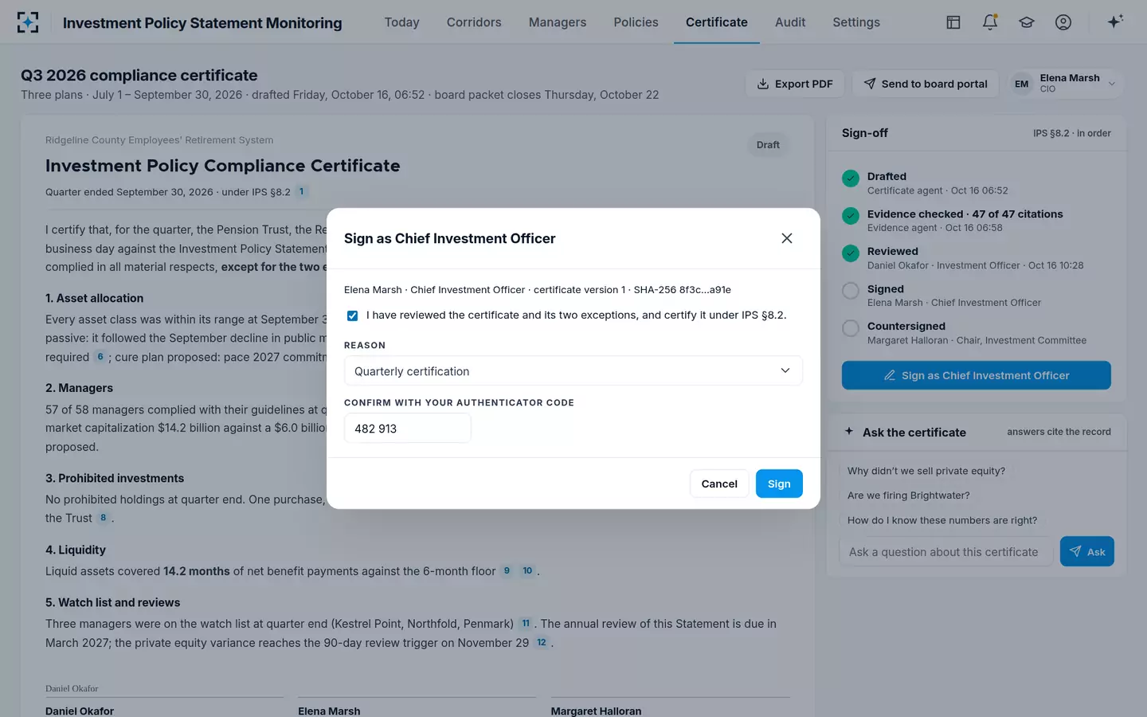1147x717 pixels.
Task: Open citation 11 about watch list managers
Action: coord(526,624)
